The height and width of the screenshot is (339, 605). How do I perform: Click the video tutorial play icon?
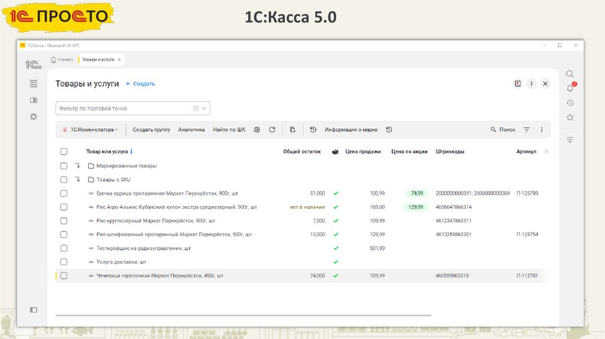coord(518,84)
